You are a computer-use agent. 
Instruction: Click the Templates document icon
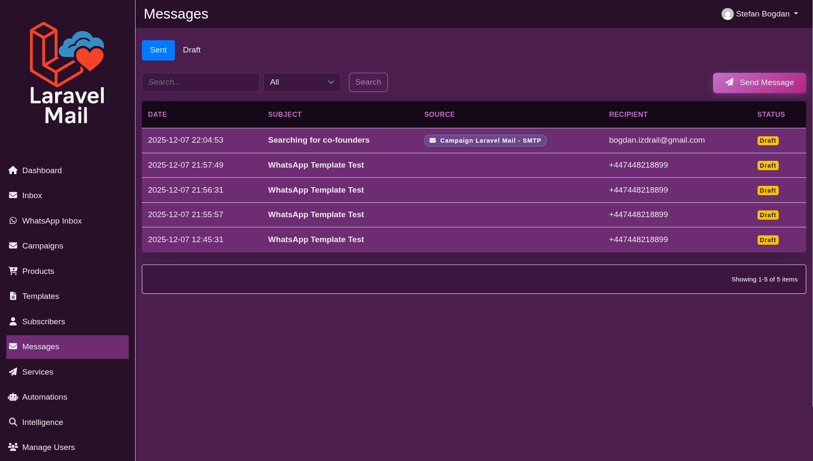coord(13,296)
